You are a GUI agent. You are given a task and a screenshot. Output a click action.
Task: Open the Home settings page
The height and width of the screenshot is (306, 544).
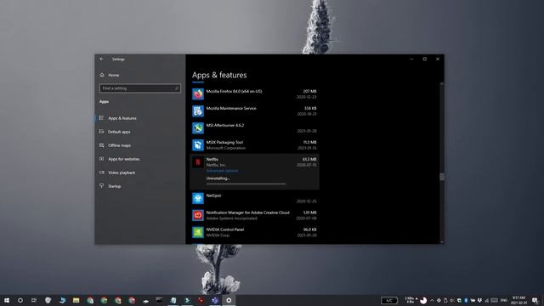[x=110, y=75]
